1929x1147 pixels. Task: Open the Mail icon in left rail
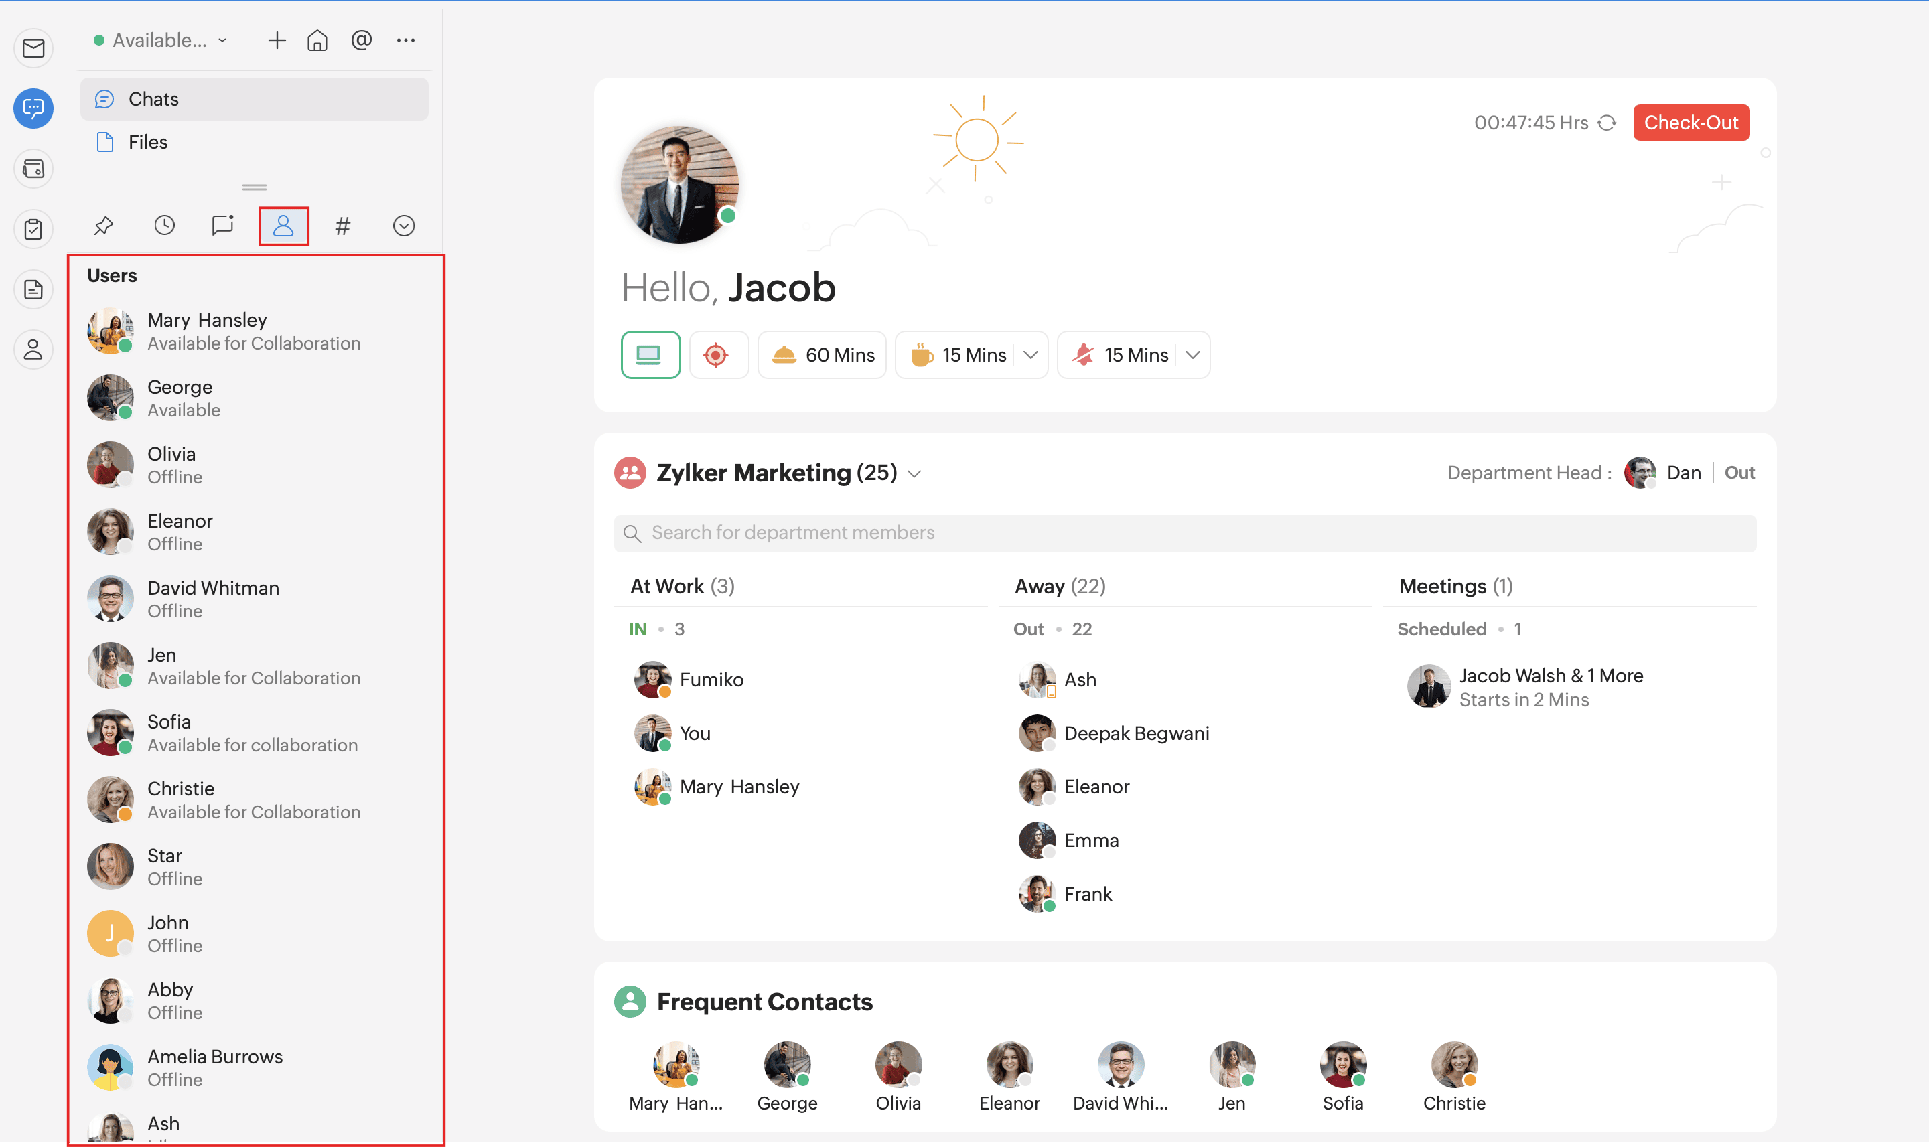33,48
